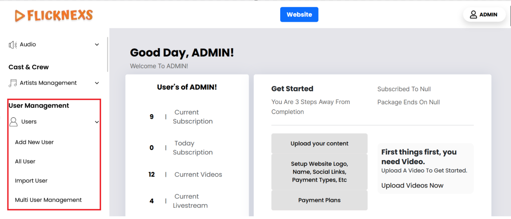
Task: Click the Payment Plans step
Action: coord(319,200)
